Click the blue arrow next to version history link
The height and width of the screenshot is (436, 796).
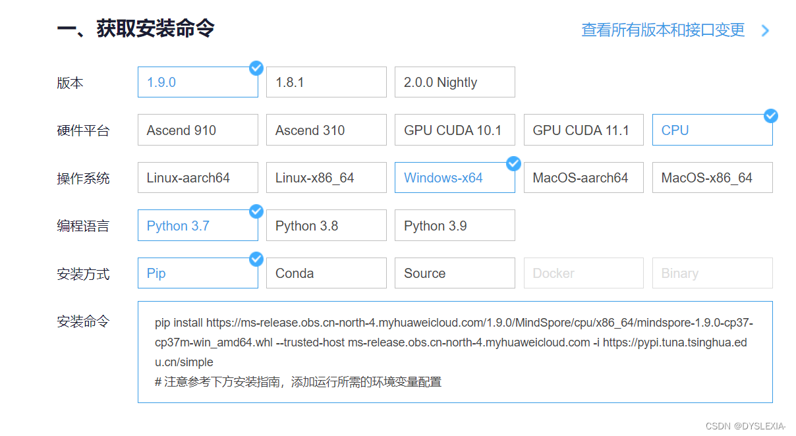[x=764, y=30]
